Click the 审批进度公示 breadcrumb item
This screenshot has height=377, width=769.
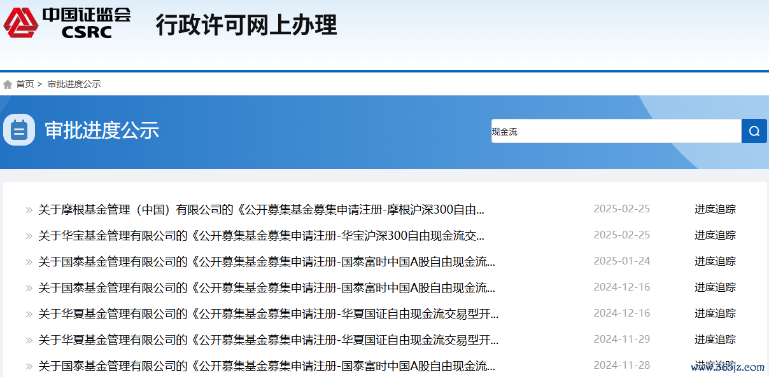74,84
